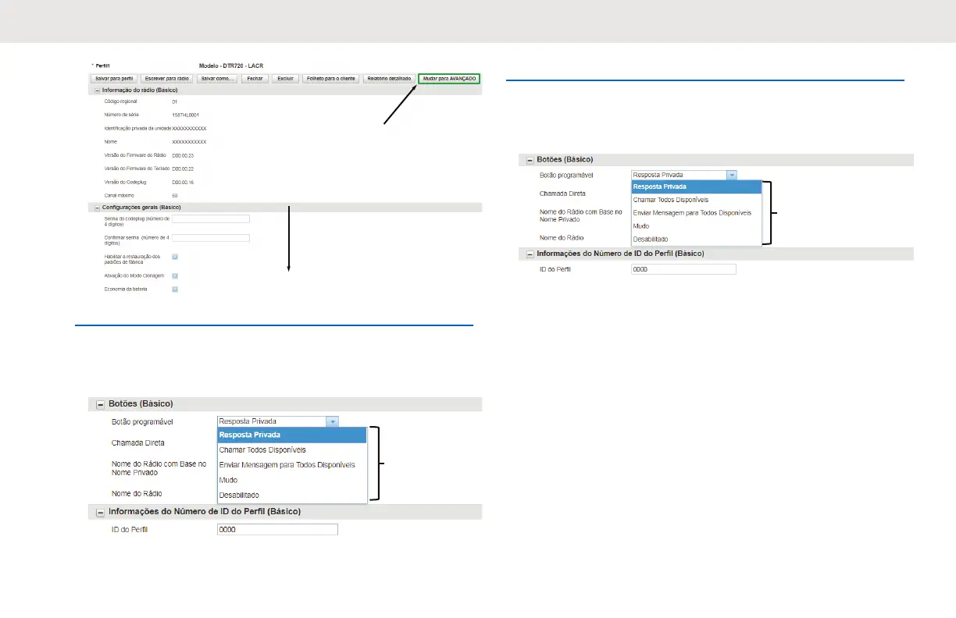Switch to advanced with Mudar para AVANÇADO
Screen dimensions: 956x618
449,79
